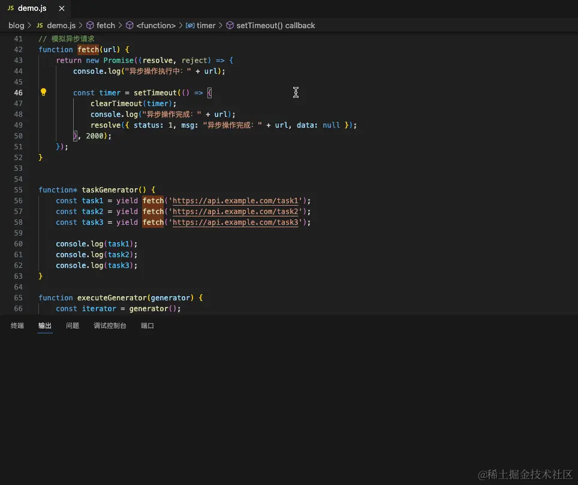Open the task3 URL link on line 58
Viewport: 578px width, 485px height.
click(235, 222)
